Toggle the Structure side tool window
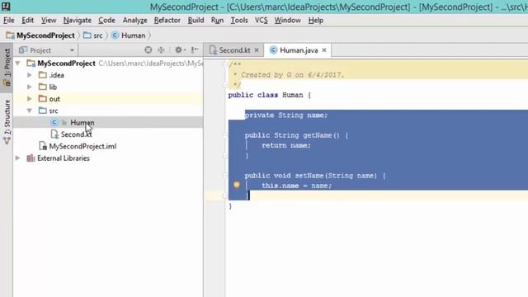Screen dimensions: 528x297 [7, 121]
